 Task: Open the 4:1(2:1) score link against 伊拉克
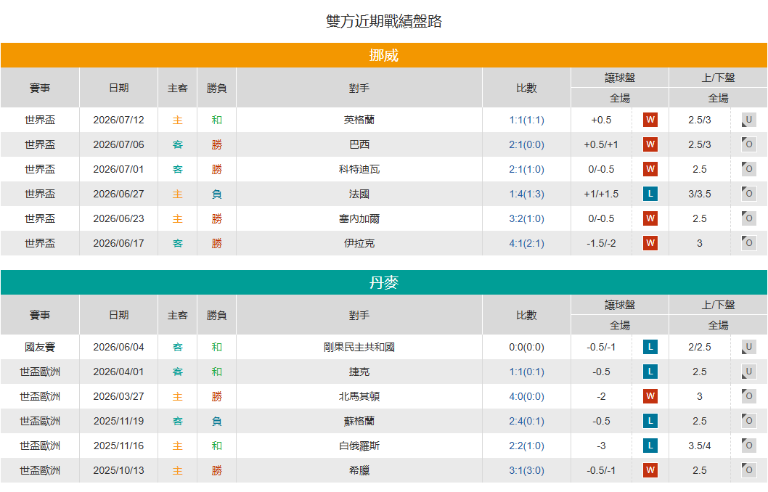(526, 243)
